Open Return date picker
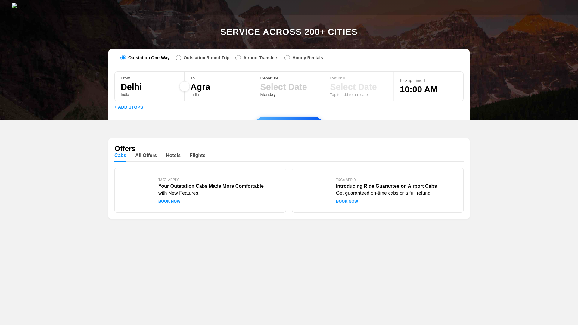The image size is (578, 325). point(359,86)
